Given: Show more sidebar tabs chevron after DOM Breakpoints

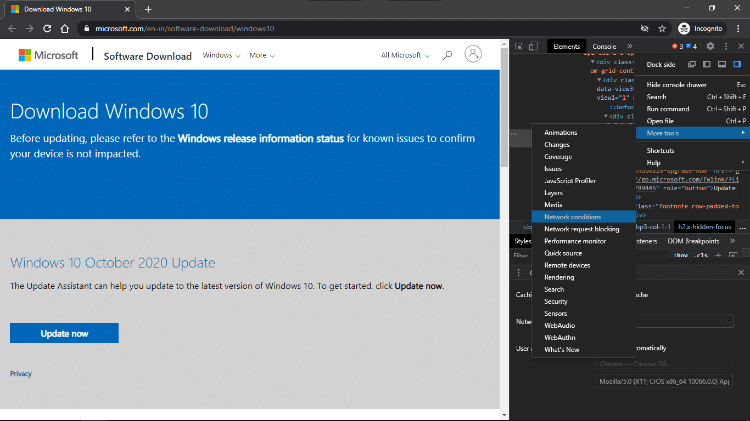Looking at the screenshot, I should (732, 241).
